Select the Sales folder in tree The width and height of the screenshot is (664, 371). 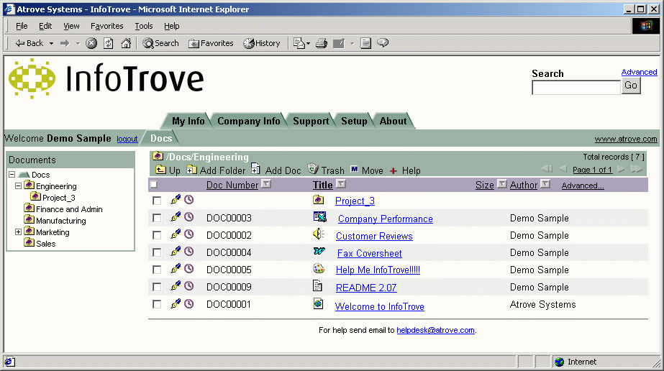coord(45,244)
